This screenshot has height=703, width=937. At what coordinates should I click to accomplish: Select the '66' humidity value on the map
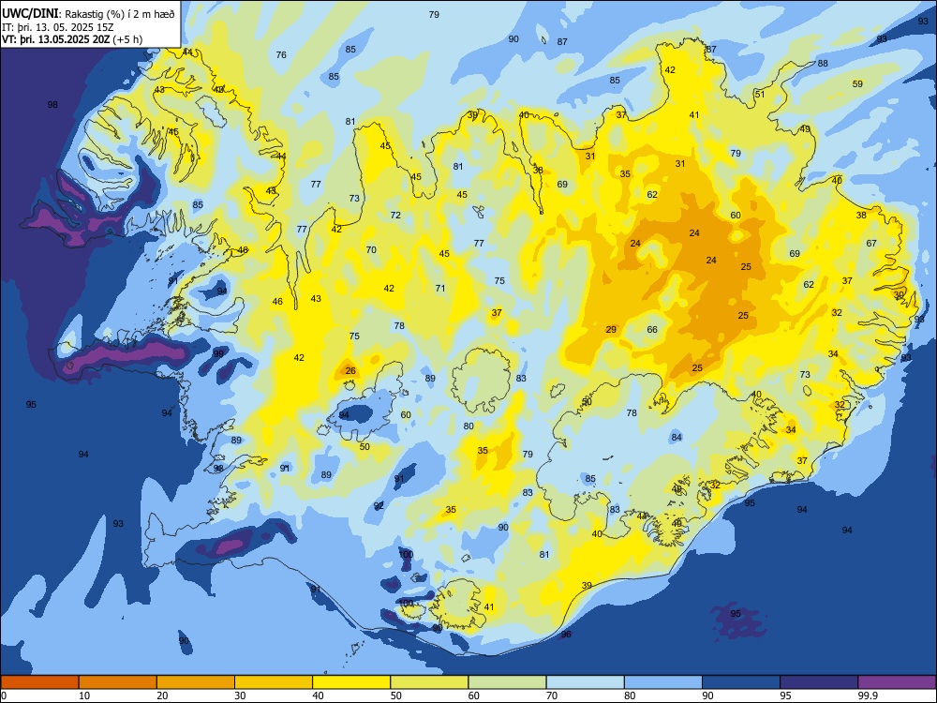(652, 329)
